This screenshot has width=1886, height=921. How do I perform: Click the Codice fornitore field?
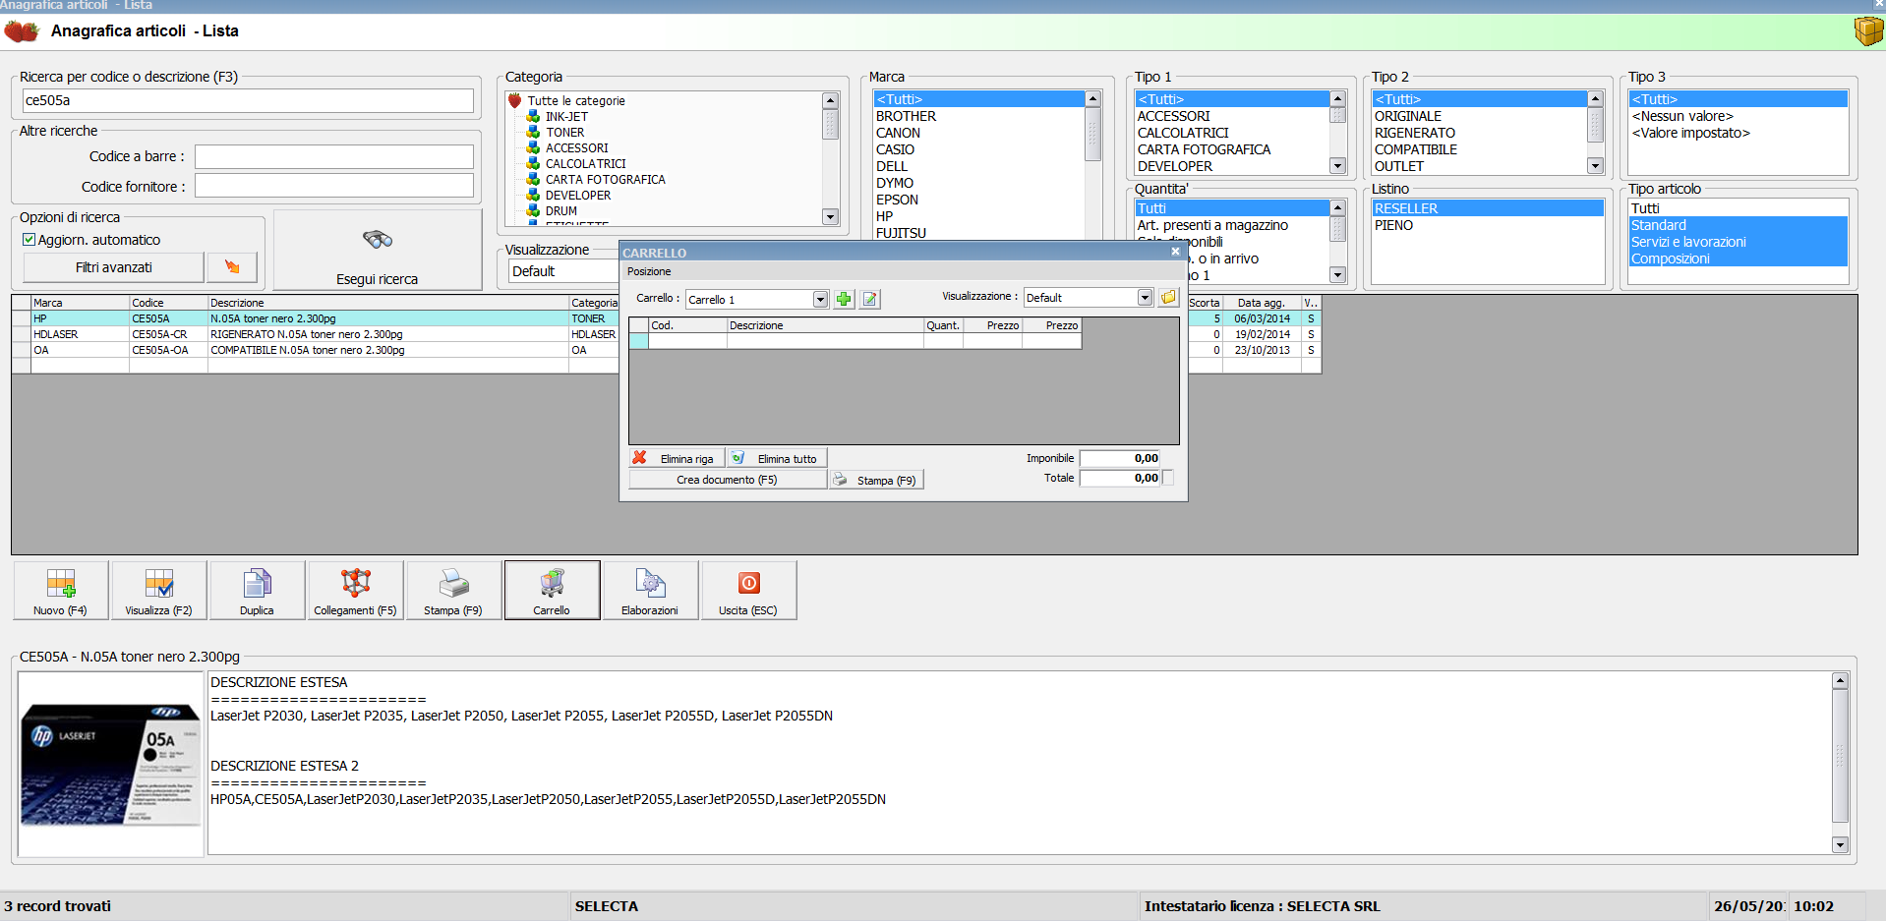pos(334,186)
